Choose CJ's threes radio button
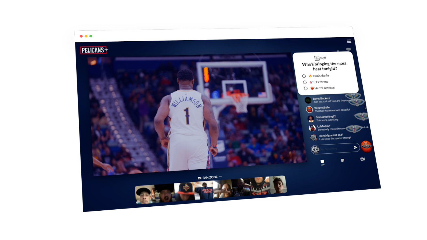This screenshot has height=240, width=427. click(305, 82)
